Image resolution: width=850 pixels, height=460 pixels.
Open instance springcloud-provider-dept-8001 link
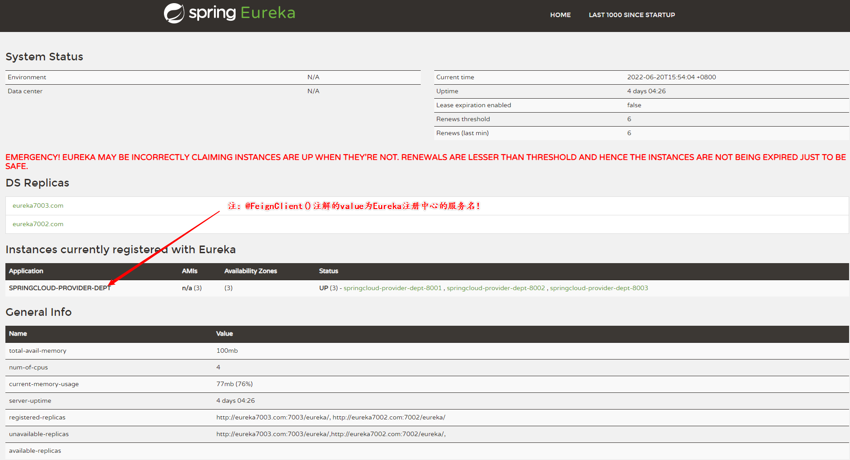[392, 288]
